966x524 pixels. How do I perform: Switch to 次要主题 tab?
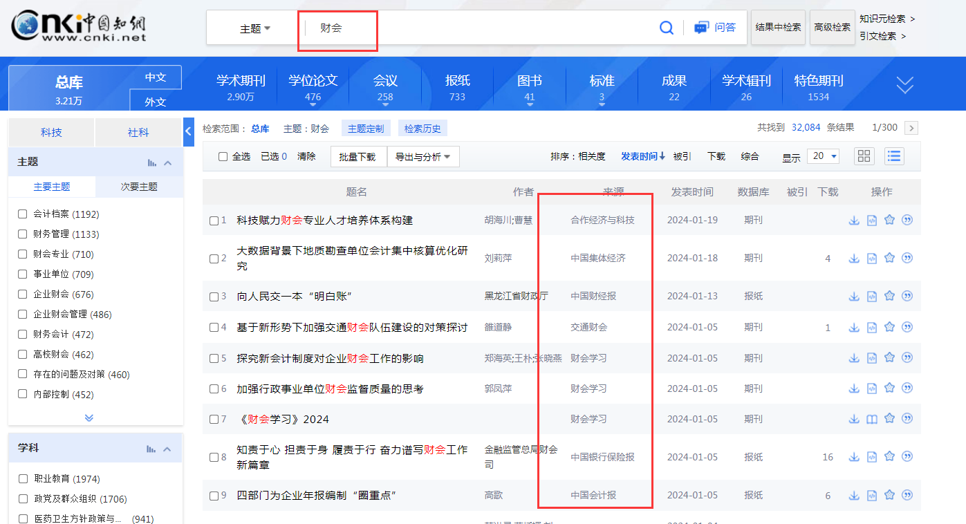click(x=139, y=187)
